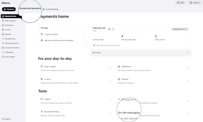Click the sidebar Developer logs icon
203x122 pixels.
[x=3, y=39]
